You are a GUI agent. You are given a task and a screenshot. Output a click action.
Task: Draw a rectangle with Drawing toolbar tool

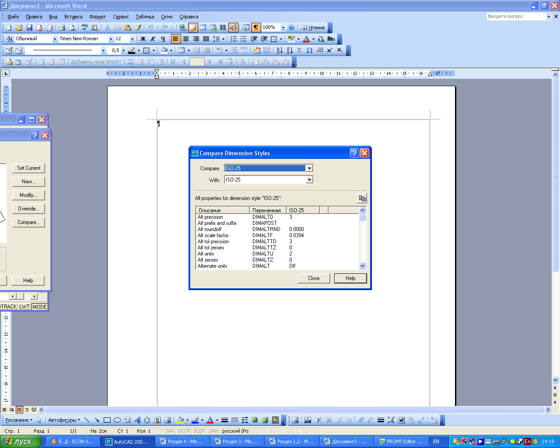(x=107, y=420)
